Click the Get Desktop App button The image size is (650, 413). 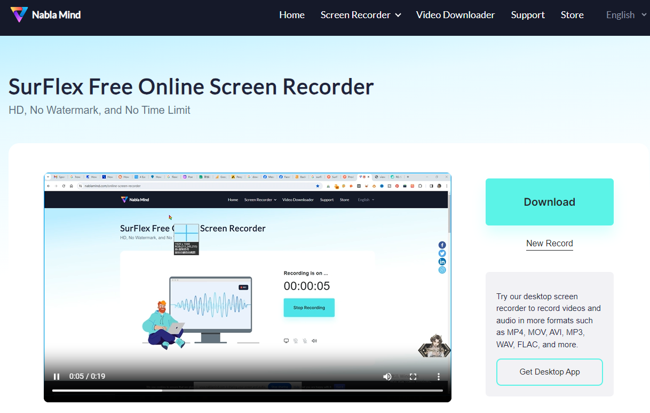(x=550, y=372)
